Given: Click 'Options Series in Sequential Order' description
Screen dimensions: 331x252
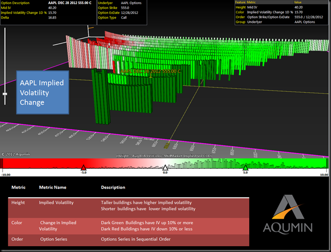Looking at the screenshot, I should tap(135, 239).
